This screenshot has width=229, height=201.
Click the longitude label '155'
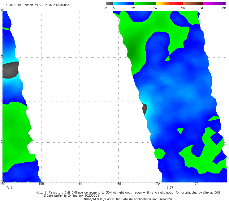tap(41, 184)
